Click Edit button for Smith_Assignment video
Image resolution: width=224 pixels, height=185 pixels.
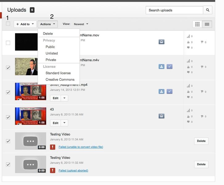(x=55, y=98)
